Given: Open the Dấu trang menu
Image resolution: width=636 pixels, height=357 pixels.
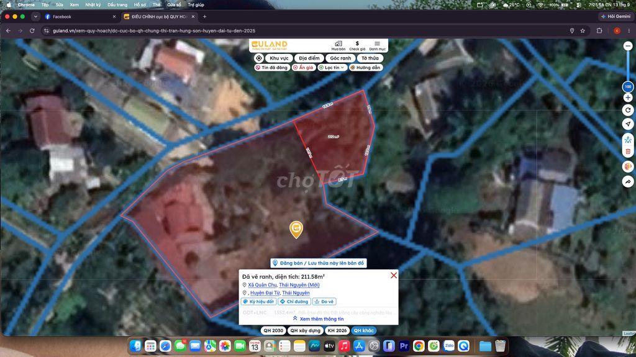Looking at the screenshot, I should pyautogui.click(x=117, y=5).
